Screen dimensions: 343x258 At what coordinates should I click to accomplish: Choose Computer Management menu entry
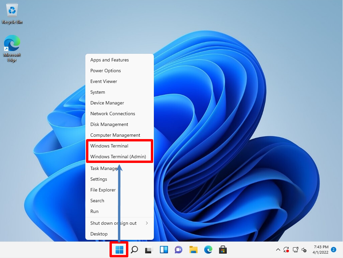(x=120, y=135)
